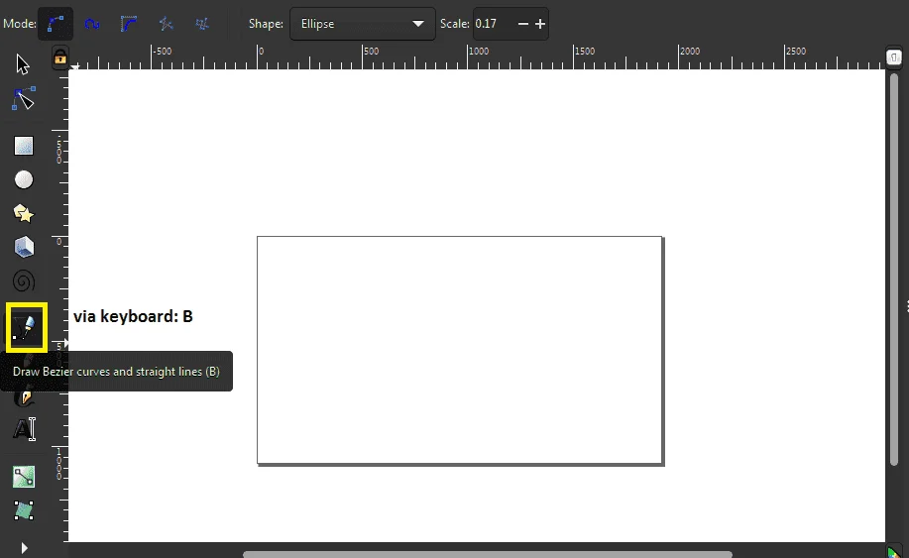Select the Gradient tool
This screenshot has height=558, width=909.
24,477
